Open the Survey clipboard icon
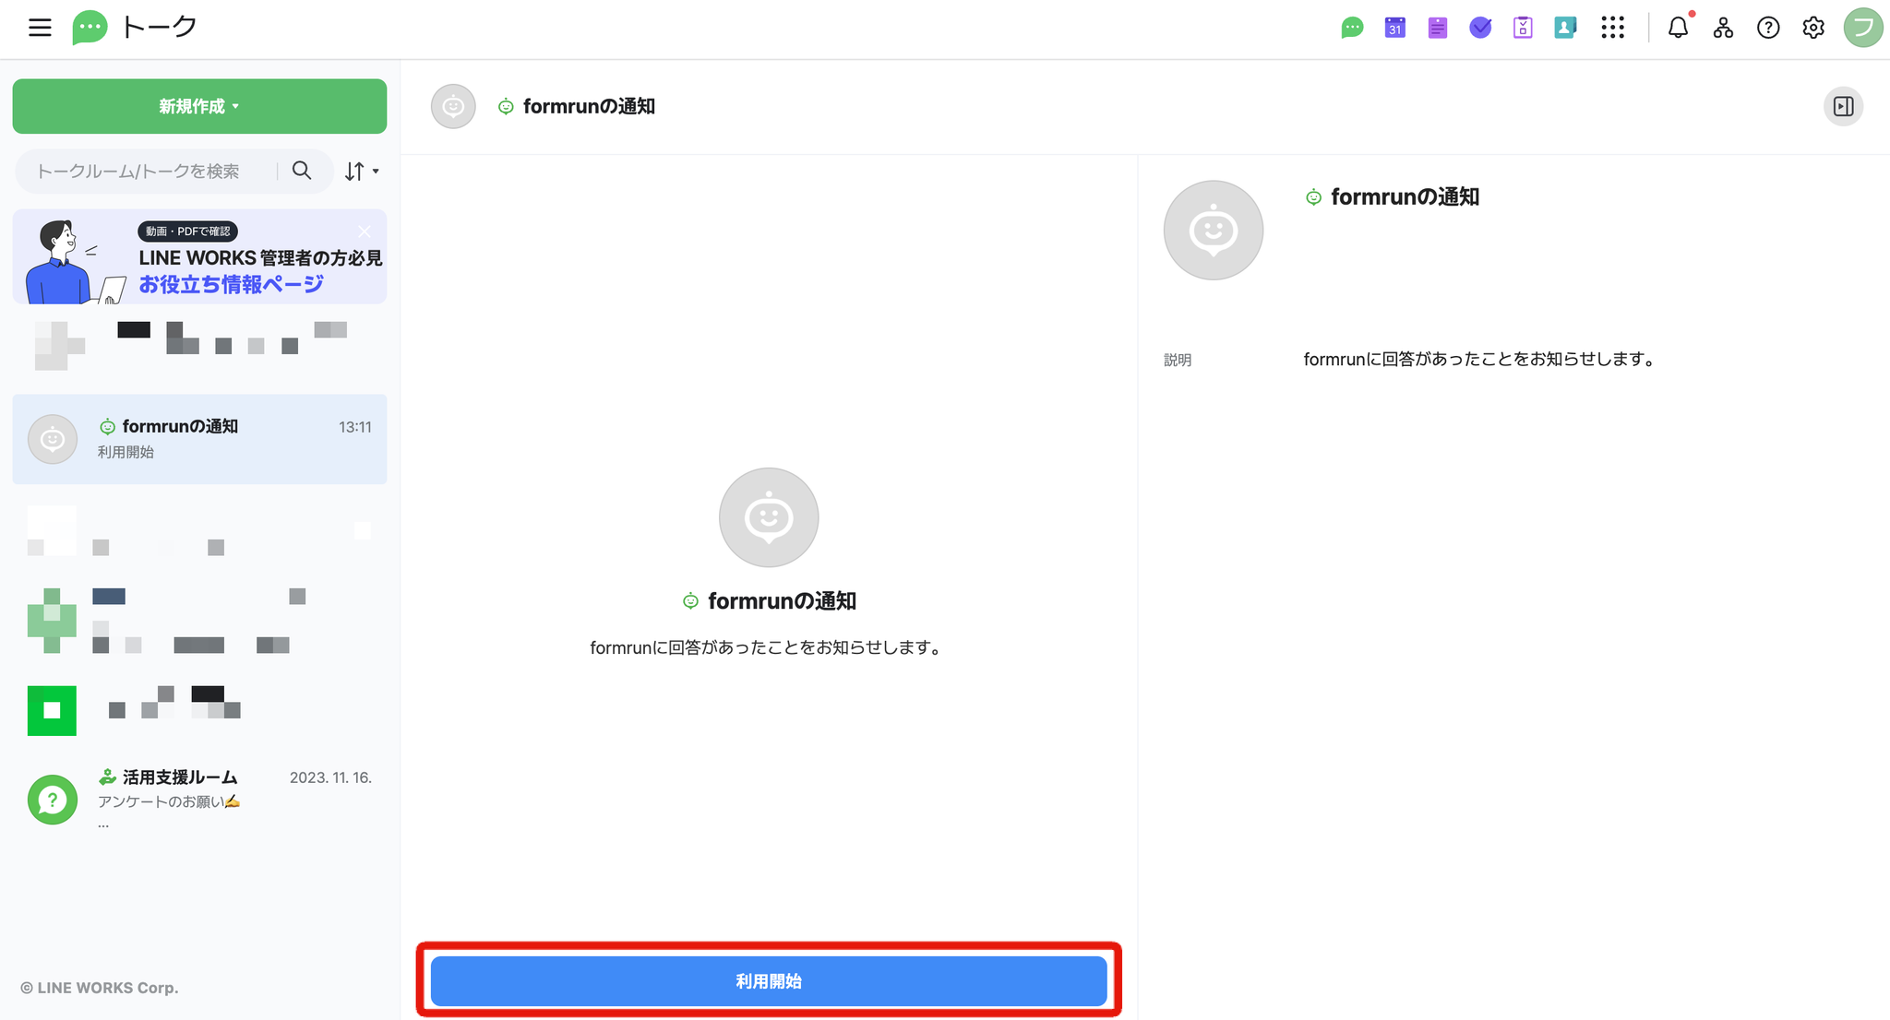The width and height of the screenshot is (1890, 1020). [1523, 28]
